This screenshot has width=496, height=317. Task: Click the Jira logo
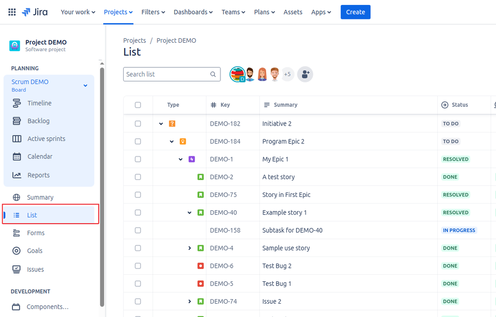point(34,12)
